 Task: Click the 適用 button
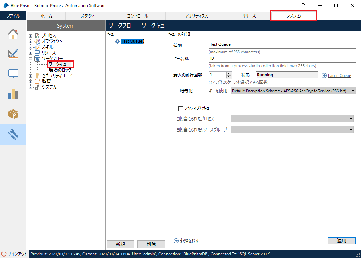[342, 241]
